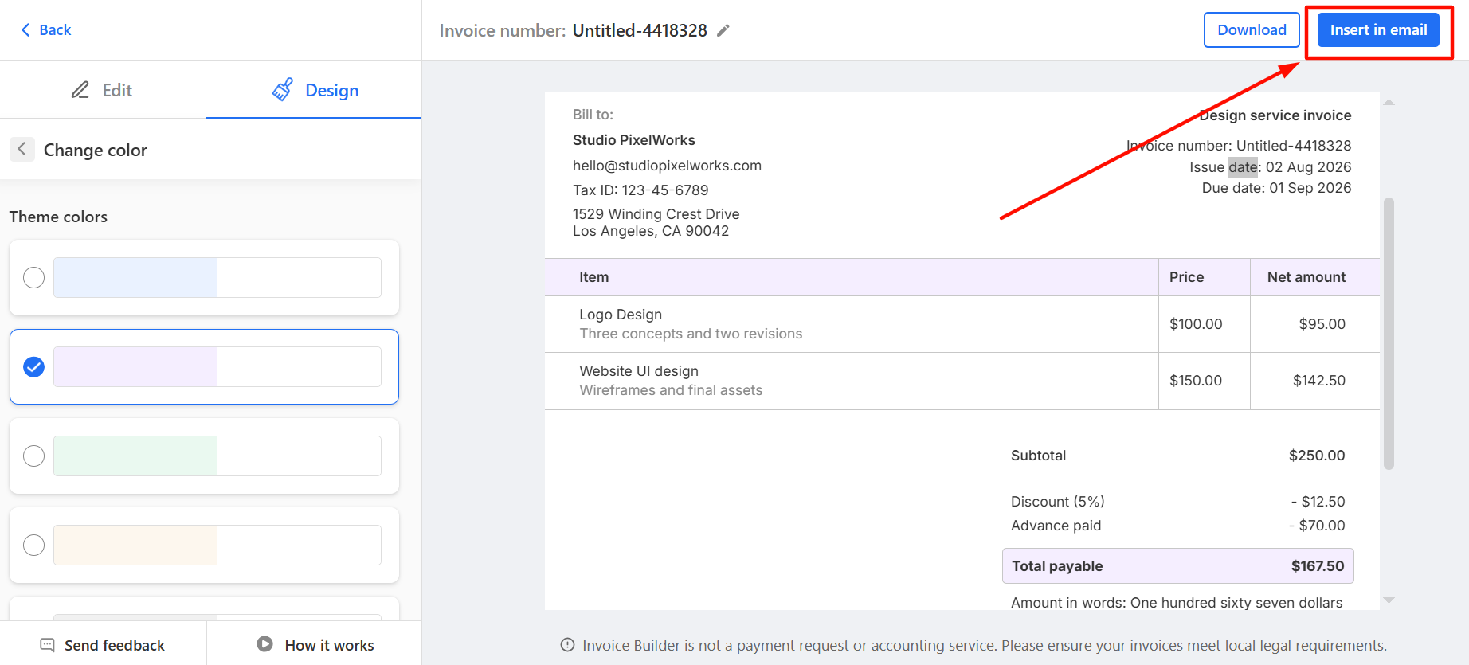1469x665 pixels.
Task: Click the info icon in footer notice
Action: click(x=567, y=645)
